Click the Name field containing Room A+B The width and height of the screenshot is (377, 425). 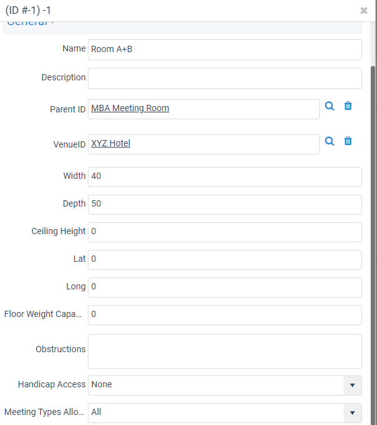coord(225,50)
